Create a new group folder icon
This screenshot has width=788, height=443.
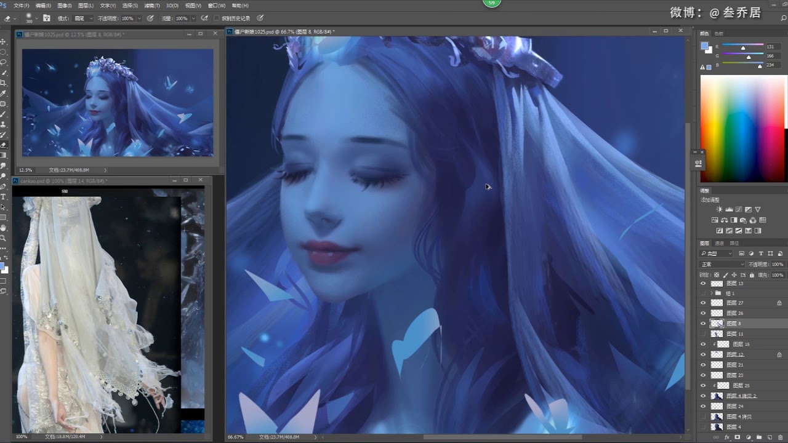pyautogui.click(x=759, y=437)
